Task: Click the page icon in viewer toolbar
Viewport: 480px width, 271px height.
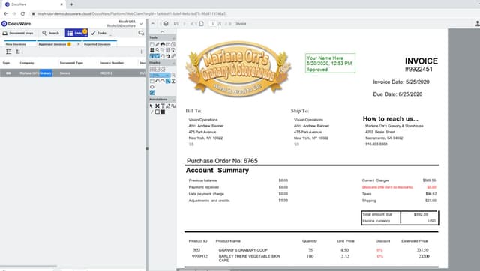Action: 201,23
